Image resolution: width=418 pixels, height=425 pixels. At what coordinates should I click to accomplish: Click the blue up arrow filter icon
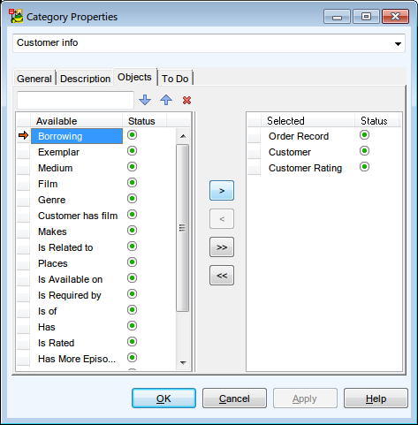166,100
